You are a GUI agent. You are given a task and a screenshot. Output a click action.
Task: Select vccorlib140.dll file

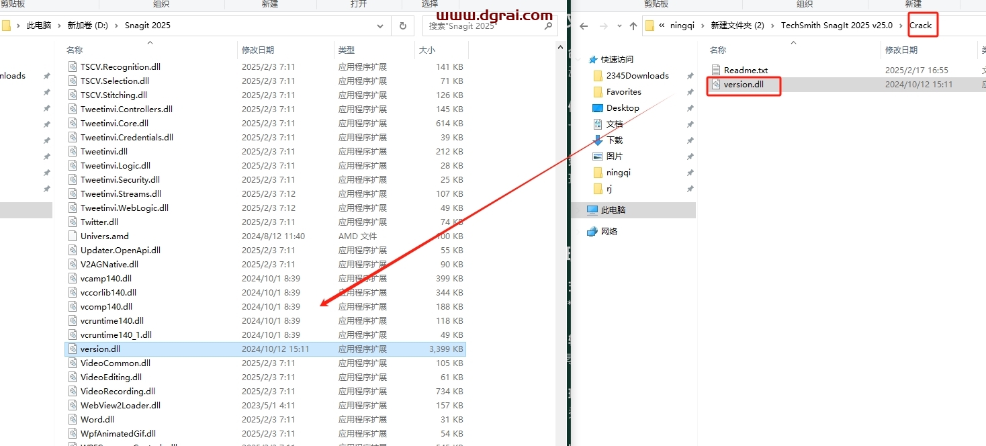108,292
